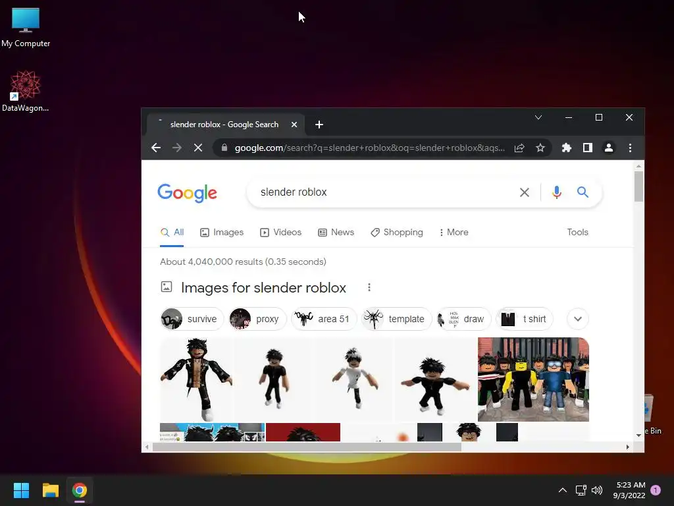Open tab search chevron in title bar

point(538,117)
